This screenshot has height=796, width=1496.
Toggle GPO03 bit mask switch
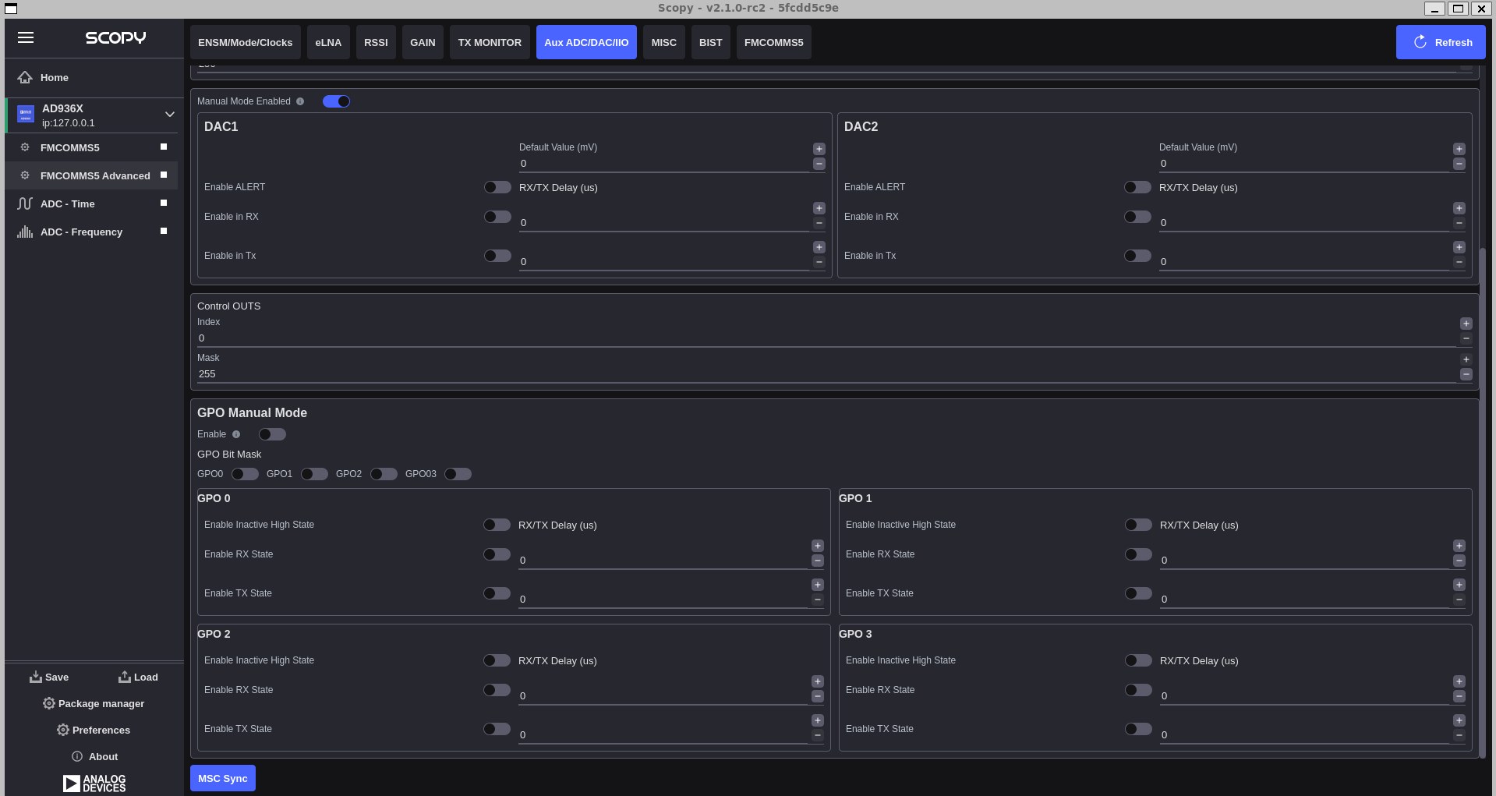click(458, 474)
